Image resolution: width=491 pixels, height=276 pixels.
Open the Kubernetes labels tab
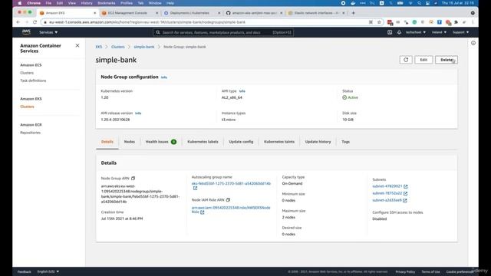pyautogui.click(x=203, y=142)
